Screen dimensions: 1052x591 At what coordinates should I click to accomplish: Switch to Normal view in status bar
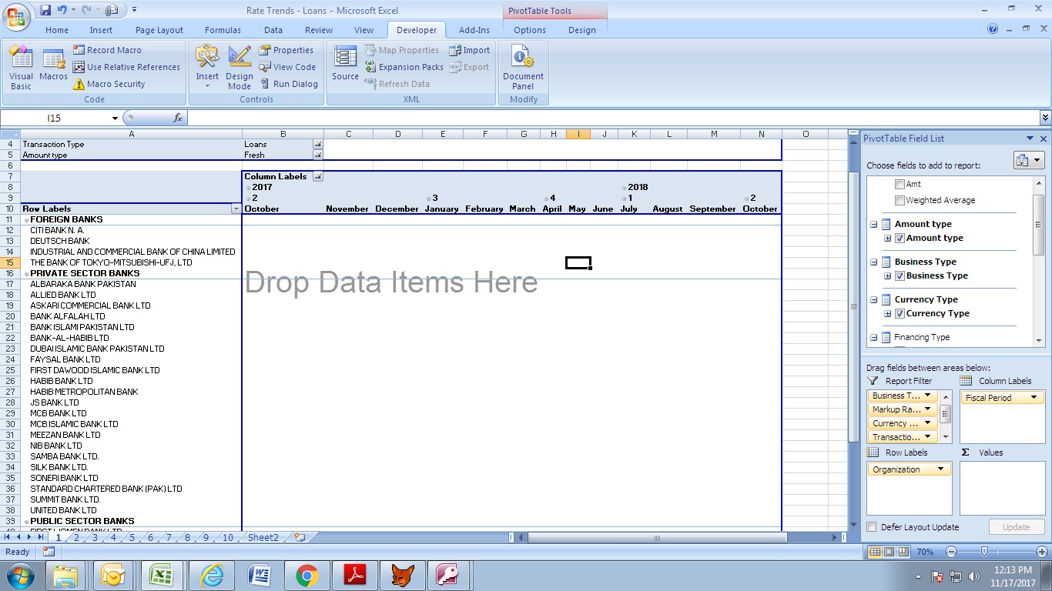click(874, 552)
